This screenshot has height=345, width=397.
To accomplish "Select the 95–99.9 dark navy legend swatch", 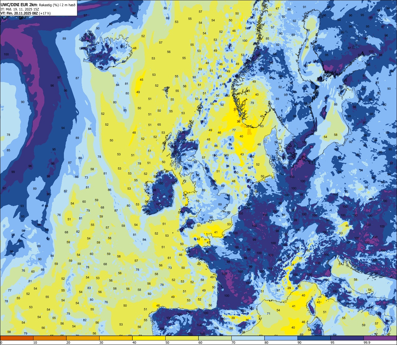I will tap(347, 338).
